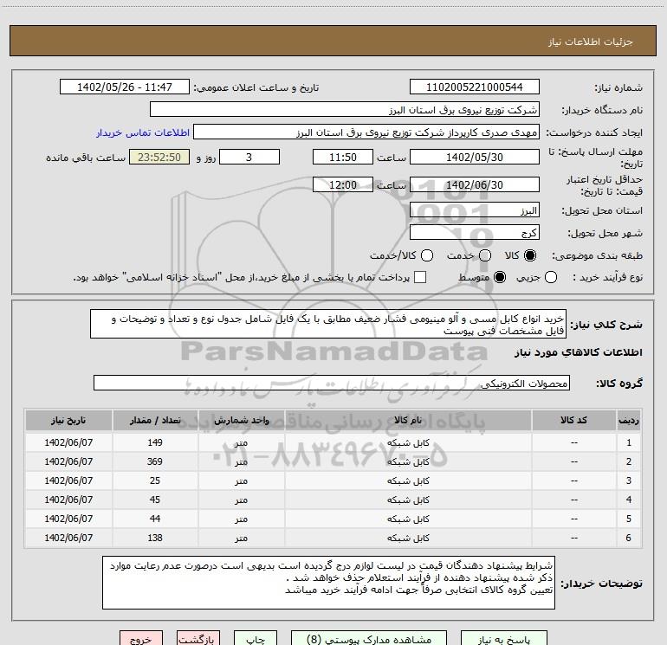
Task: Click the تعداد / مقدار column header
Action: coord(155,420)
